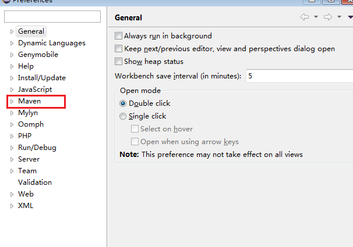Expand the Run/Debug node arrow
This screenshot has height=247, width=353.
pos(12,148)
